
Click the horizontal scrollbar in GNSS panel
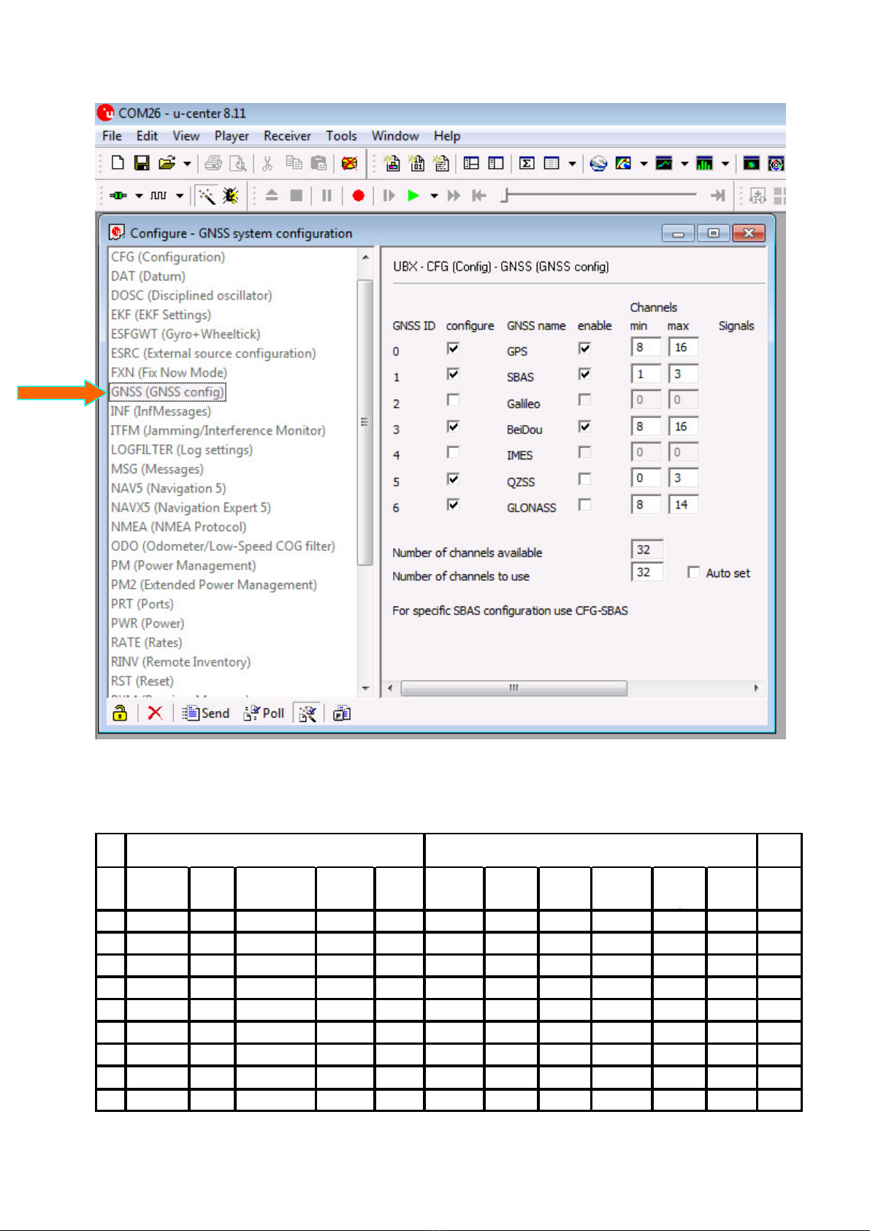[x=514, y=688]
